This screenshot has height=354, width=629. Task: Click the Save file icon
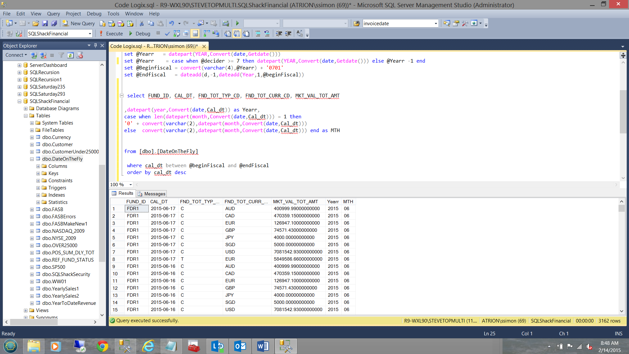tap(45, 23)
